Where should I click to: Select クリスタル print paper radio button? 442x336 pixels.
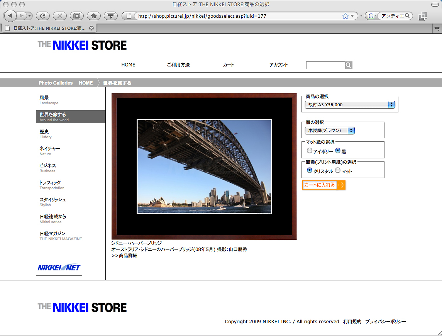tap(310, 170)
